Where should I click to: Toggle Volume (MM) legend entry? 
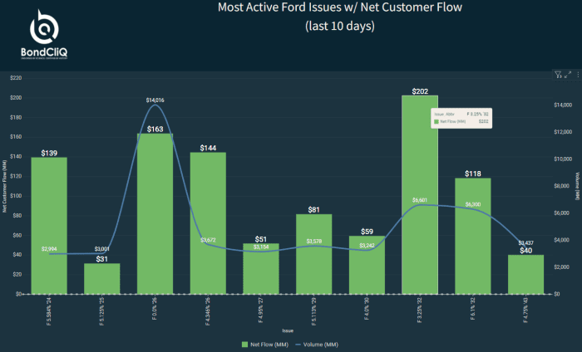(x=317, y=345)
